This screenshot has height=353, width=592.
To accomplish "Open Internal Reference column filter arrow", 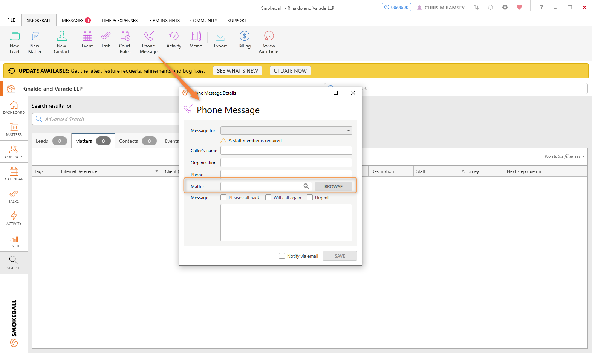I will click(x=157, y=171).
